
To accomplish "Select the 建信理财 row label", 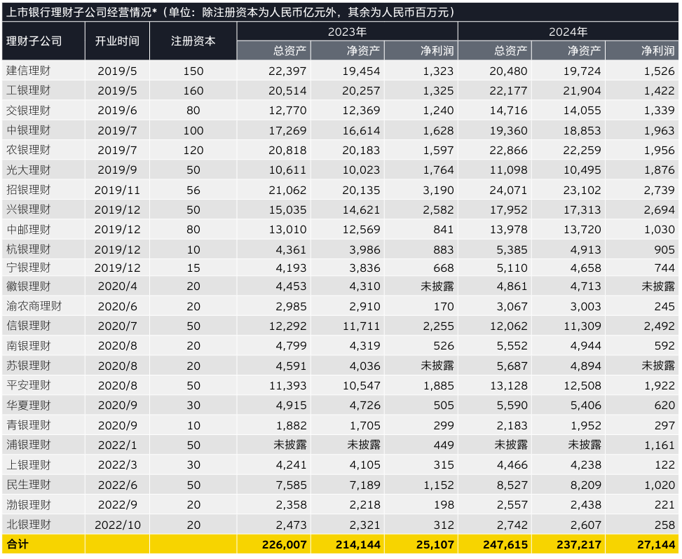I will pos(28,71).
